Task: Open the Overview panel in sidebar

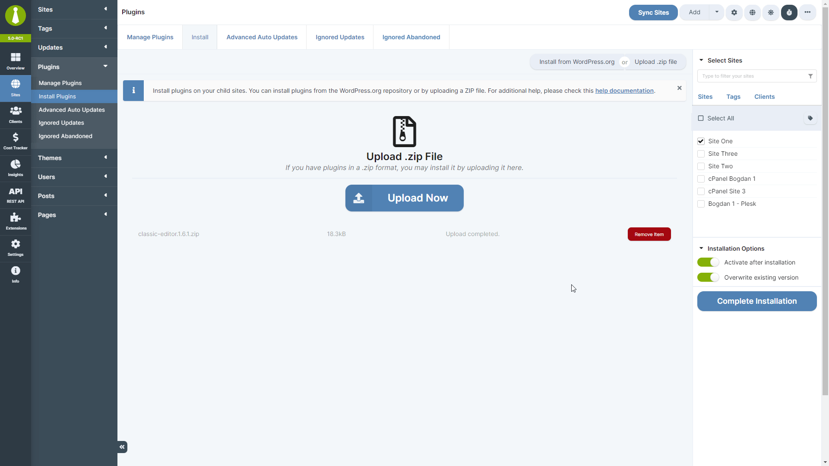Action: click(15, 60)
